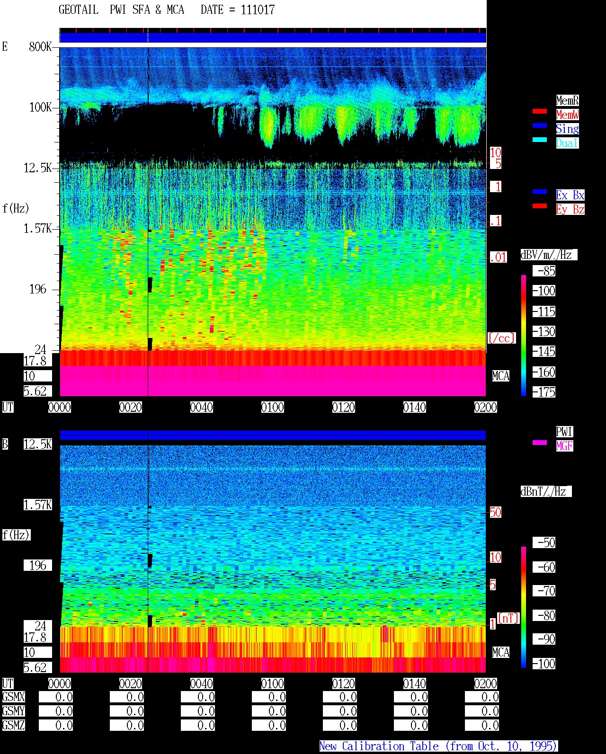
Task: Click the '-115' color scale value
Action: (544, 312)
